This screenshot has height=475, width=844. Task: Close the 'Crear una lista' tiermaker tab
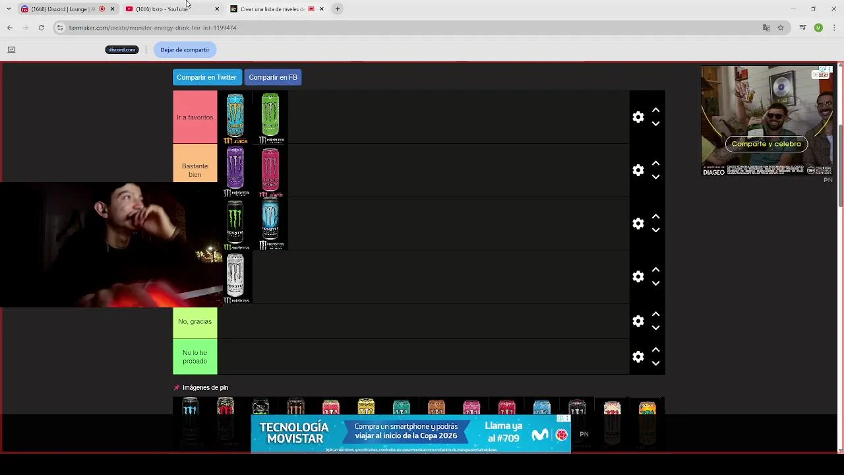(x=321, y=9)
